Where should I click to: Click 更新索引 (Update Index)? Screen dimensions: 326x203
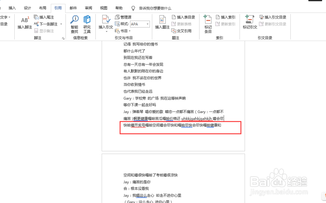pos(225,24)
